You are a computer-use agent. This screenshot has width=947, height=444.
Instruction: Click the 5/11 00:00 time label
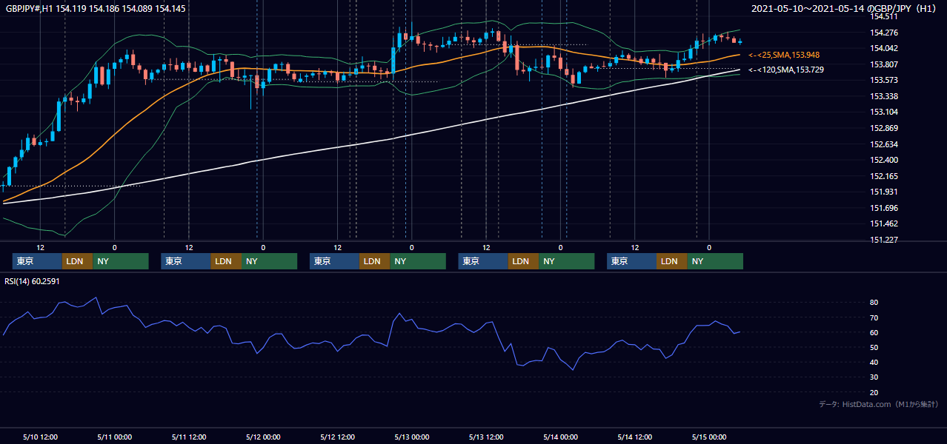pos(114,437)
